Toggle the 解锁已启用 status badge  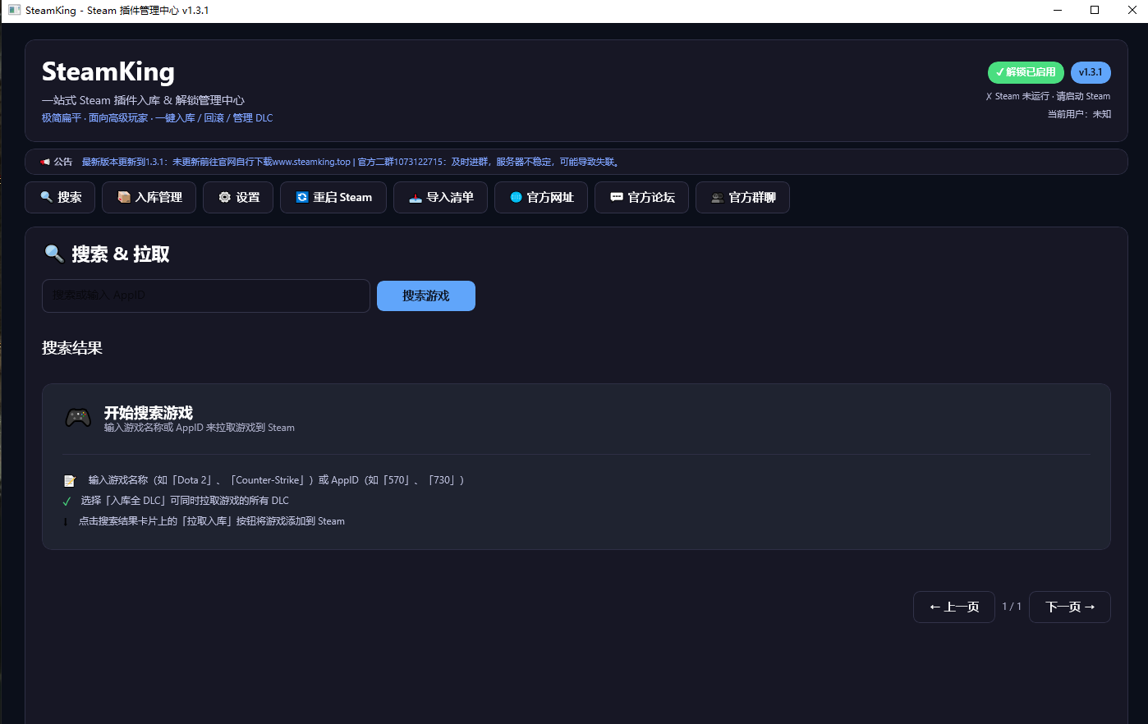pyautogui.click(x=1026, y=72)
